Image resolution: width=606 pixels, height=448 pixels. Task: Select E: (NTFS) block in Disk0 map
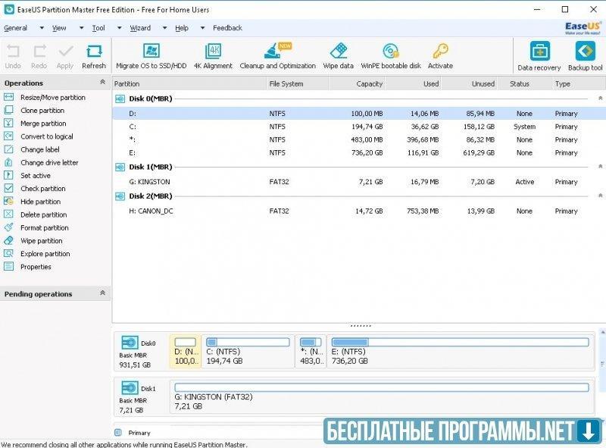coord(460,351)
